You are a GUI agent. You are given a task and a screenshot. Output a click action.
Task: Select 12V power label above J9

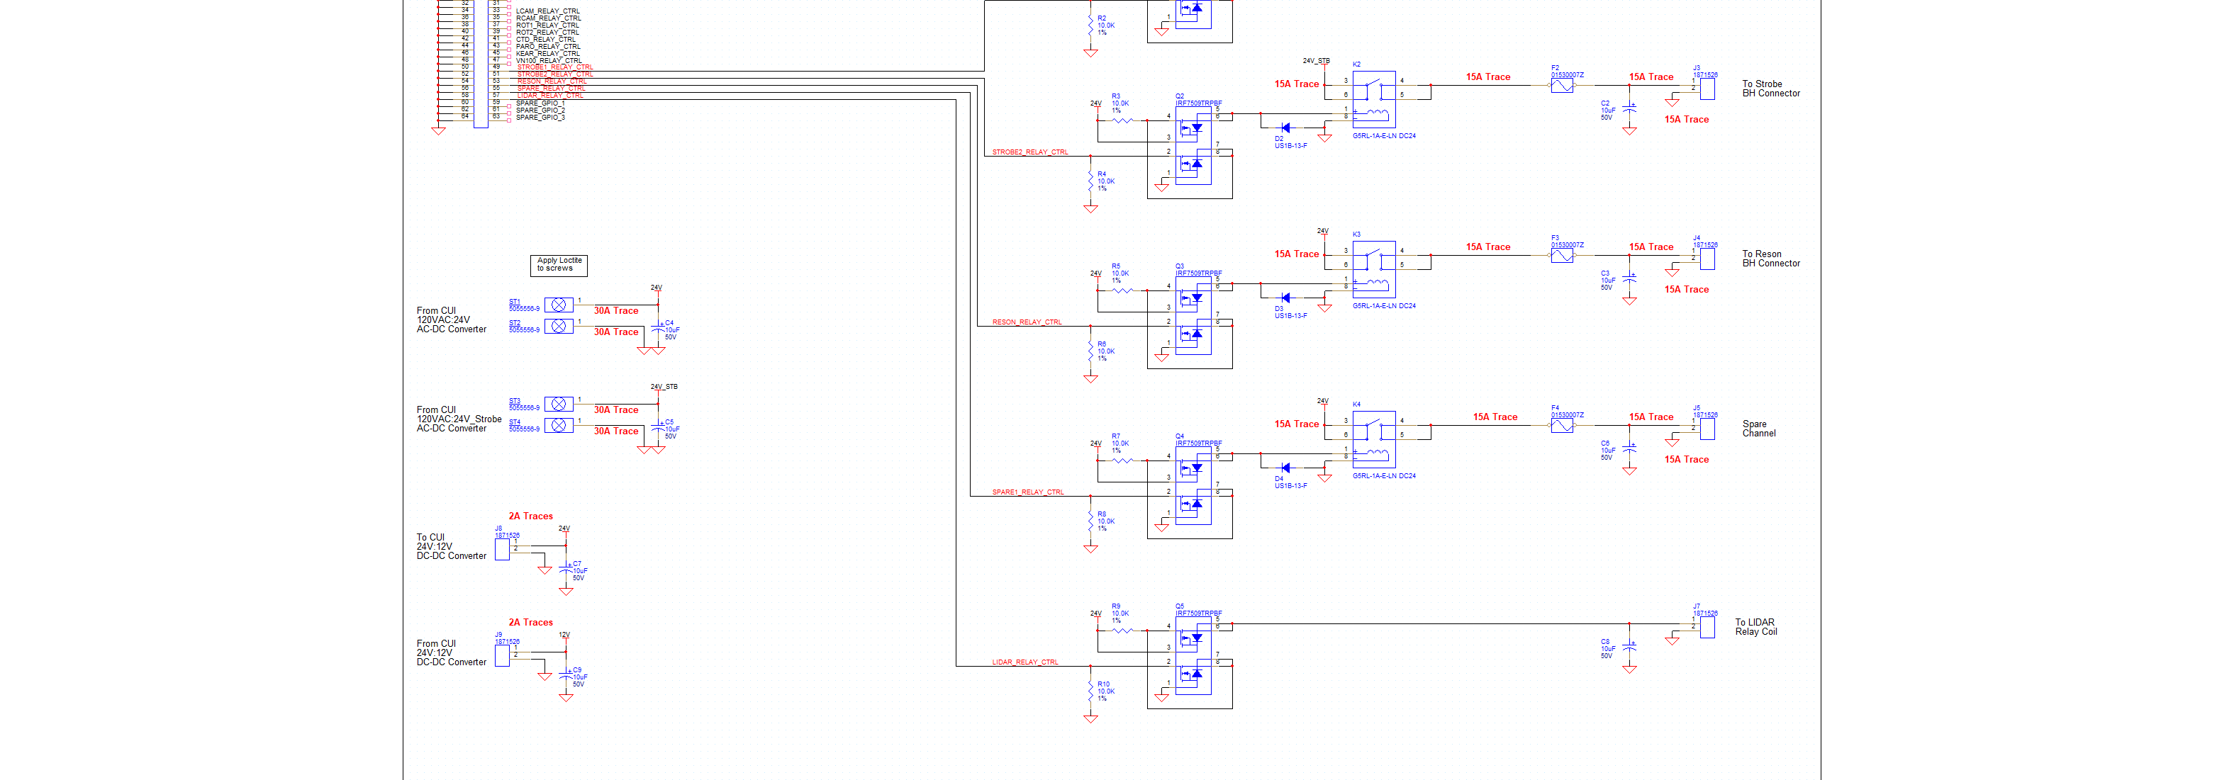click(x=564, y=635)
